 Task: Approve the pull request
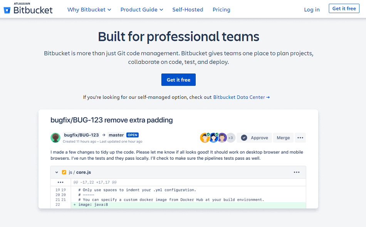click(x=254, y=138)
